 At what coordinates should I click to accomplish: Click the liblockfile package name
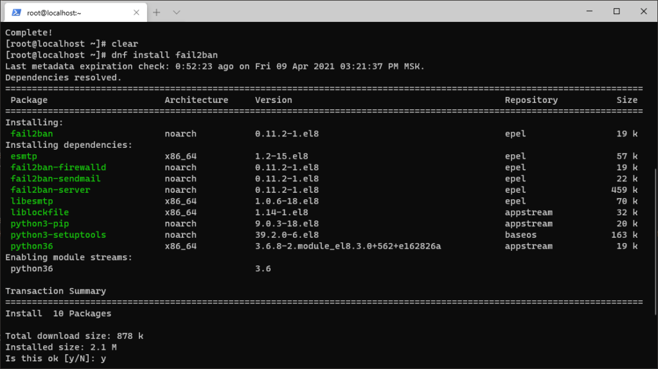[x=40, y=212]
